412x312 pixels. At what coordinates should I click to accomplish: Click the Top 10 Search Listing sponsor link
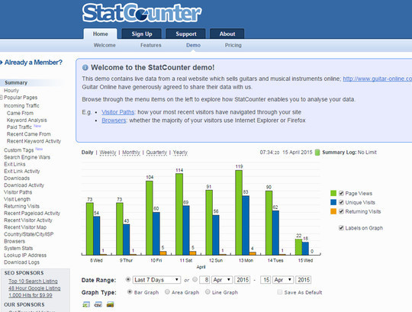[33, 281]
